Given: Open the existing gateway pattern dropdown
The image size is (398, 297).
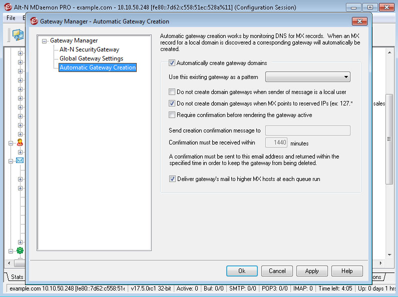Looking at the screenshot, I should coord(308,77).
